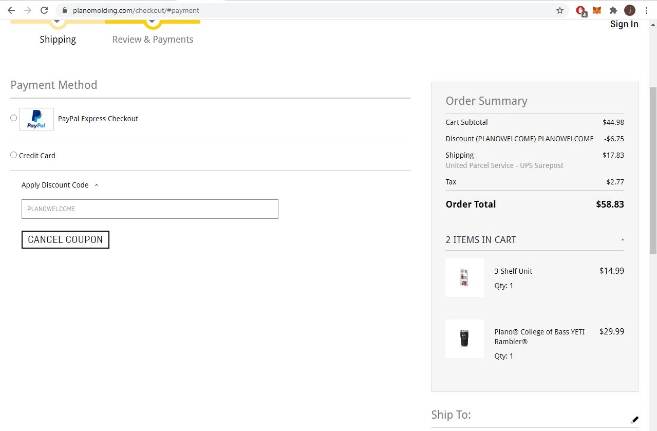
Task: Click the Sign In link
Action: pos(624,24)
